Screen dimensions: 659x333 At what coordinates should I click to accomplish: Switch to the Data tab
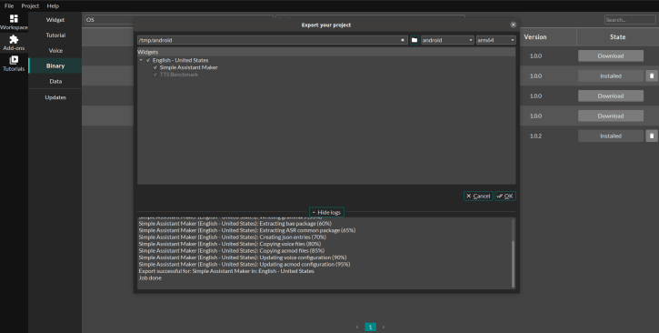(x=55, y=81)
